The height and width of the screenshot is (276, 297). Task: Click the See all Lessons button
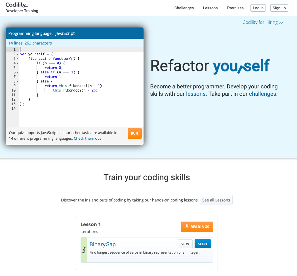[216, 200]
